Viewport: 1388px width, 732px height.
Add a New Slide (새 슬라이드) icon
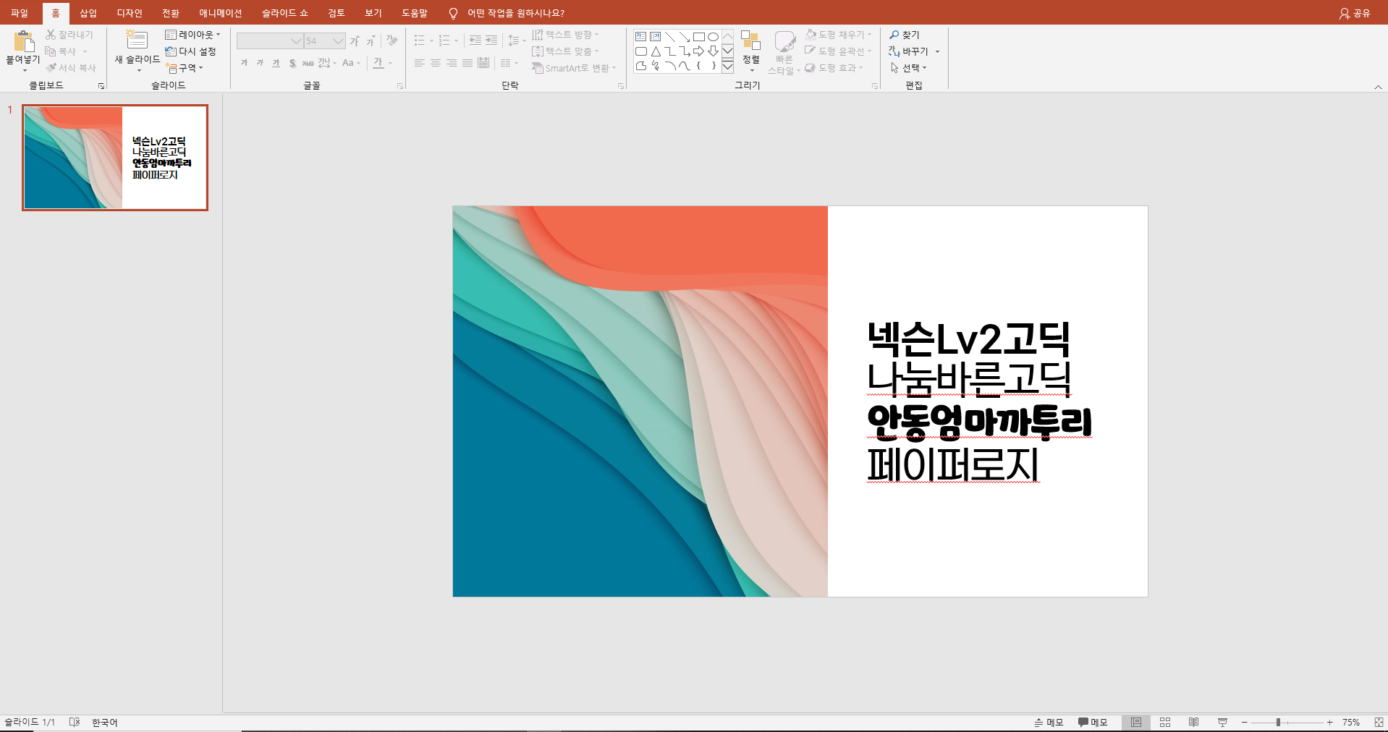[137, 40]
